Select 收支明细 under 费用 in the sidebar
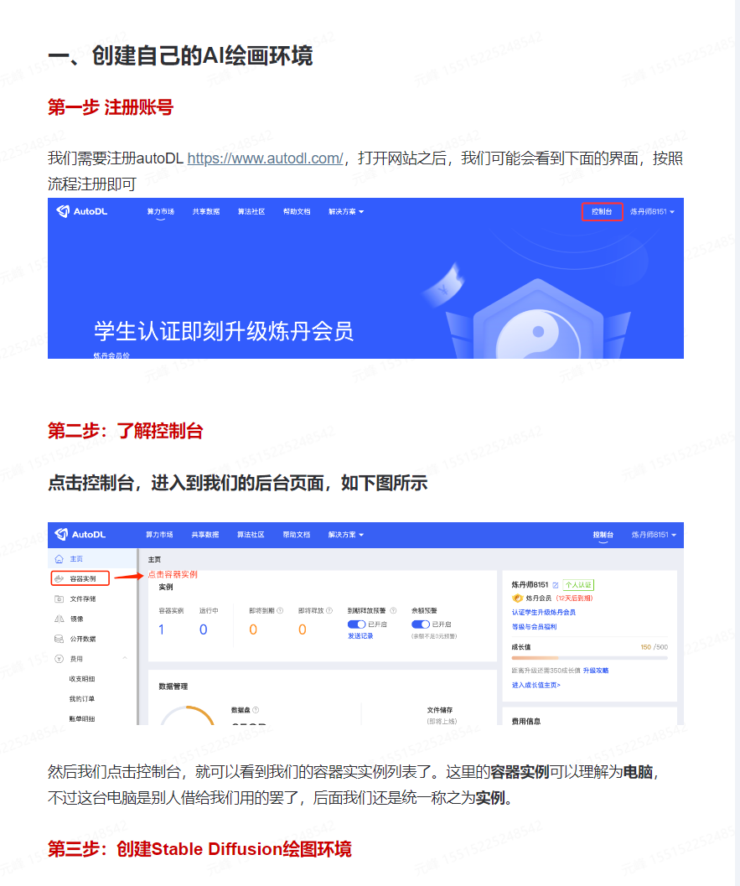Screen dimensions: 740x886 82,679
